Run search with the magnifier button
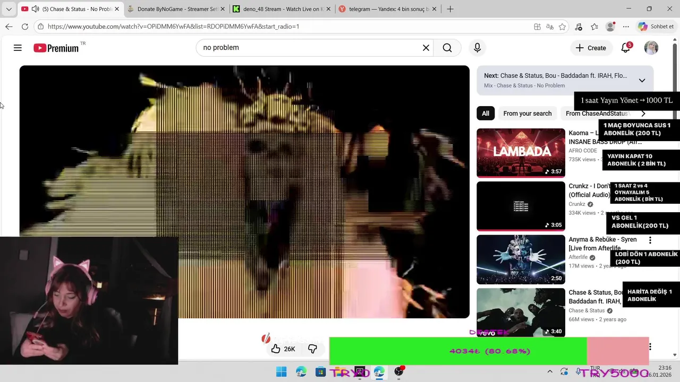680x382 pixels. (447, 48)
